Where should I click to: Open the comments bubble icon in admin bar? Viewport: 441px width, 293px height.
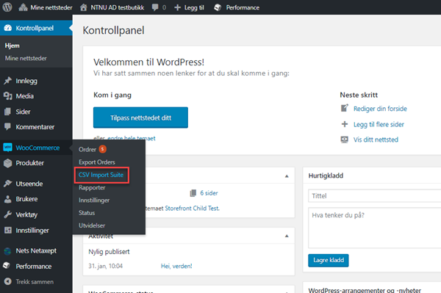pos(155,7)
